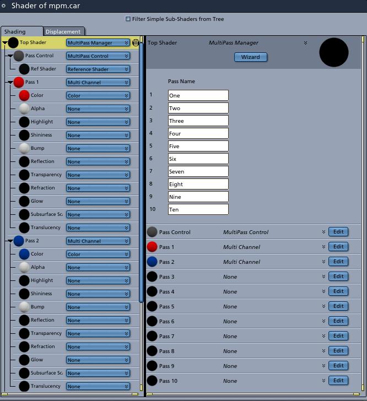The image size is (367, 401).
Task: Open the Reference Shader type dropdown
Action: point(98,69)
